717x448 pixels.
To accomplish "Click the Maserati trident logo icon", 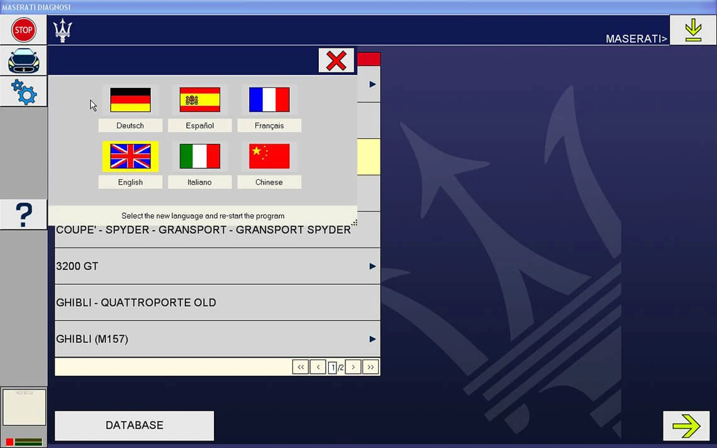I will (x=63, y=31).
